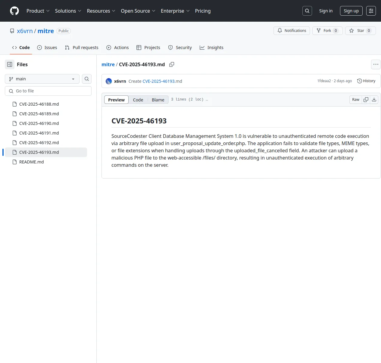
Task: Switch to the Code tab
Action: (x=21, y=48)
